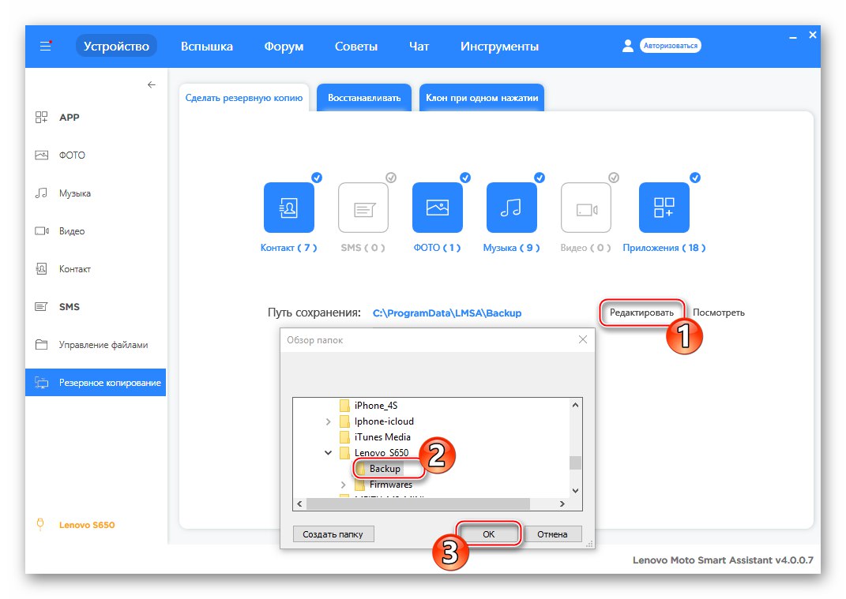Viewport: 846px width, 599px height.
Task: Collapse sidebar with the back arrow
Action: coord(152,84)
